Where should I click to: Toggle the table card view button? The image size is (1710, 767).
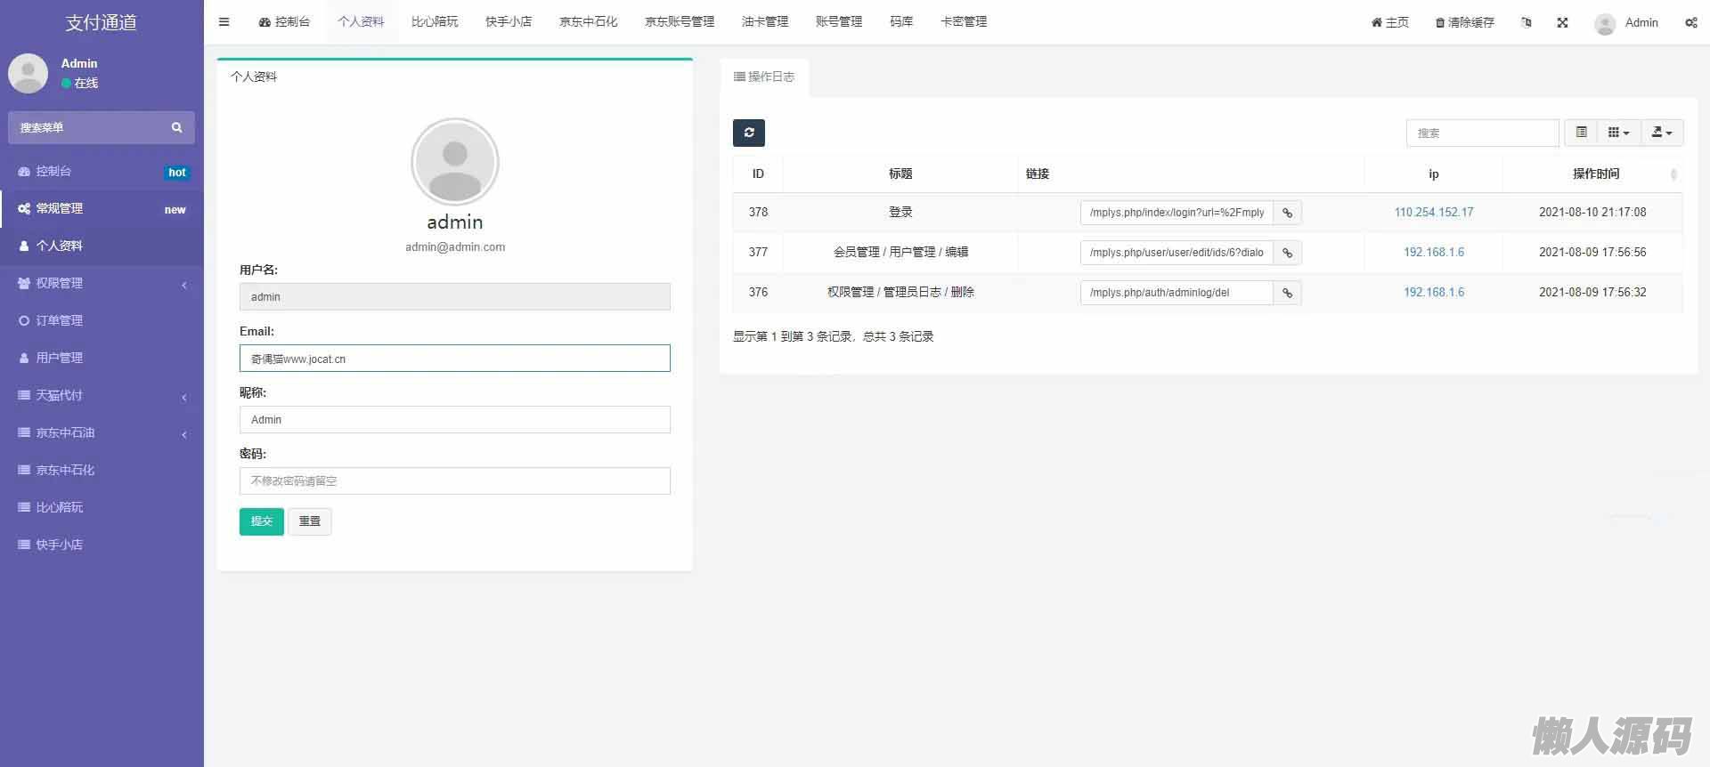click(x=1581, y=133)
